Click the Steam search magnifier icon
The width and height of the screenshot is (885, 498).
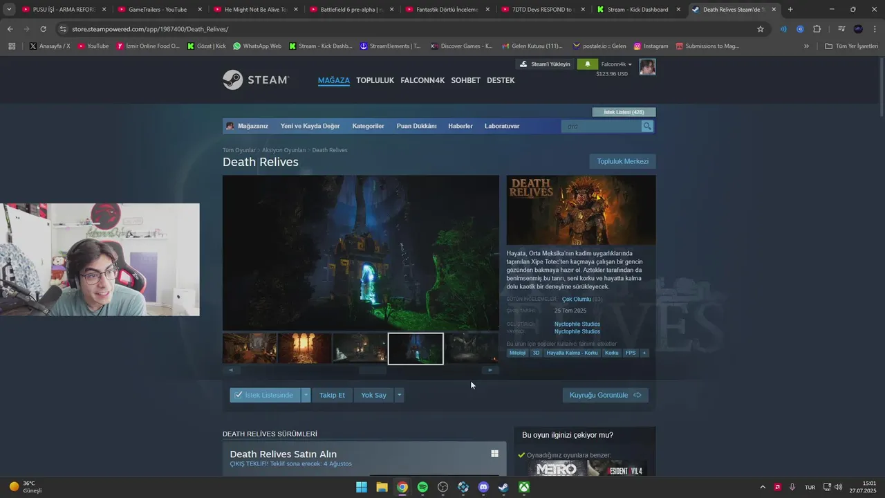pos(647,126)
